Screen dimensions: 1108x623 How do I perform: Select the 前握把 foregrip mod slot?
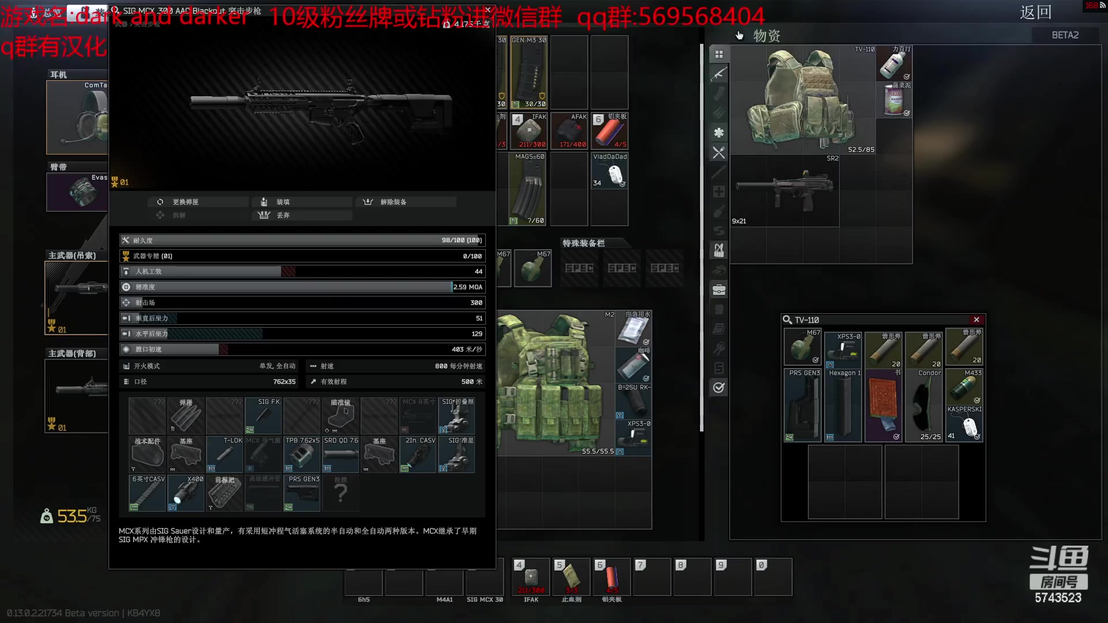click(x=224, y=493)
